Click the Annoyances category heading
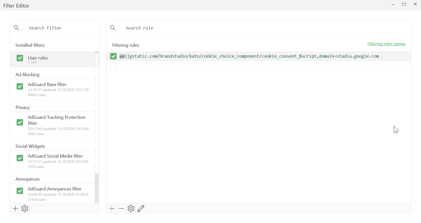This screenshot has height=223, width=421. click(x=28, y=179)
